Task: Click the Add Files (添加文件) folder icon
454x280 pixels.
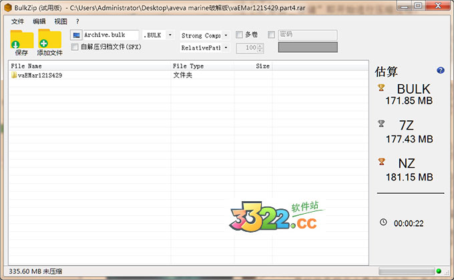Action: tap(50, 39)
